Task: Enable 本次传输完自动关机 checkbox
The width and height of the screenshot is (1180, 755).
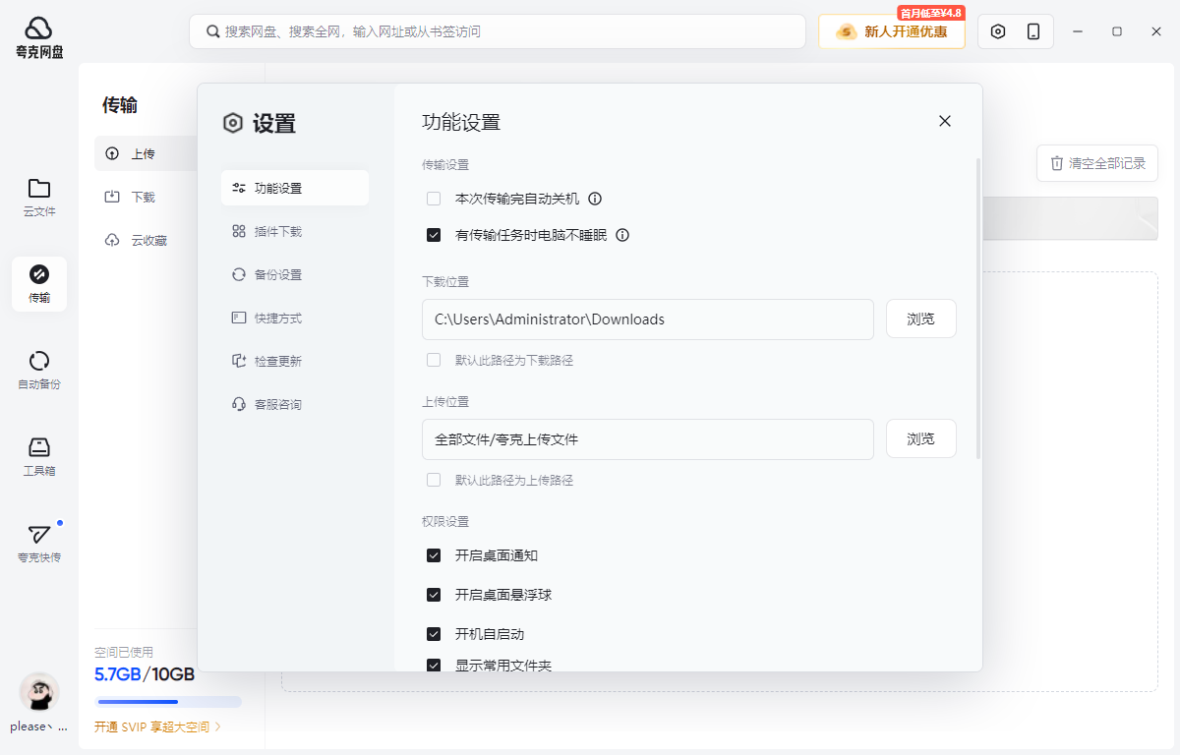Action: click(434, 199)
